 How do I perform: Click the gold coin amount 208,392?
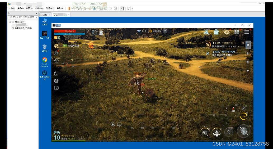point(157,31)
